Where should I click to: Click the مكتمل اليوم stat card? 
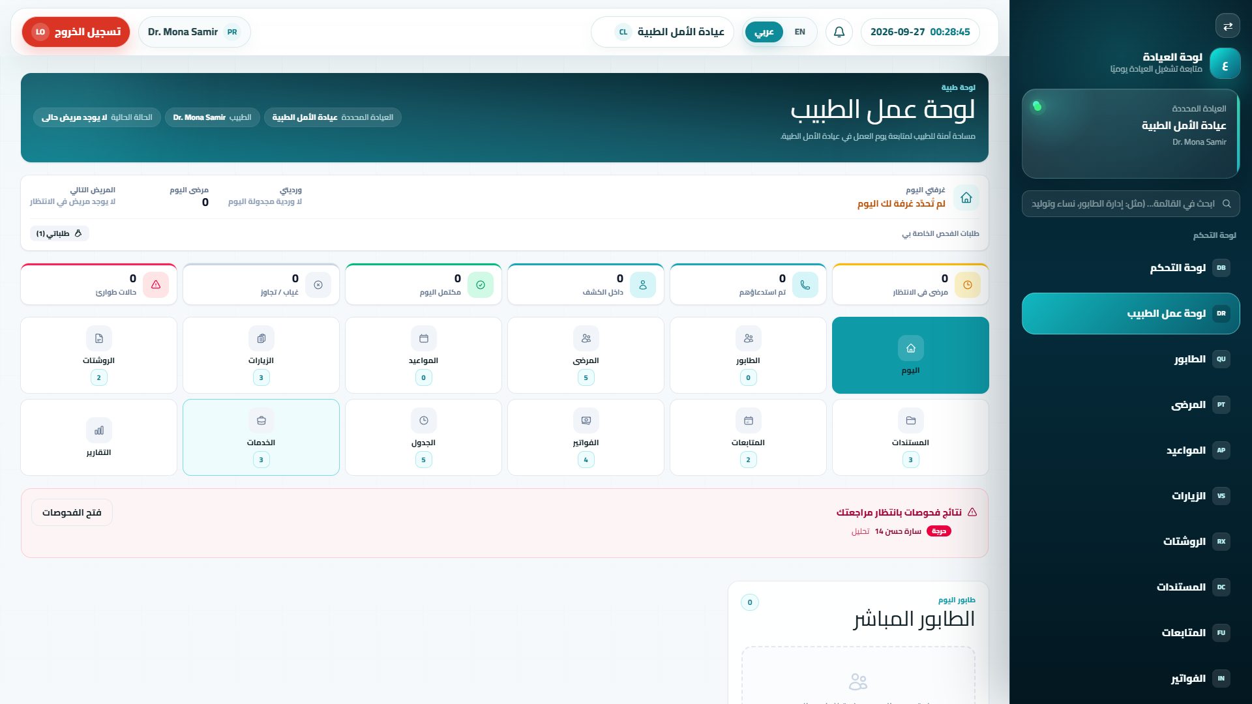coord(423,284)
